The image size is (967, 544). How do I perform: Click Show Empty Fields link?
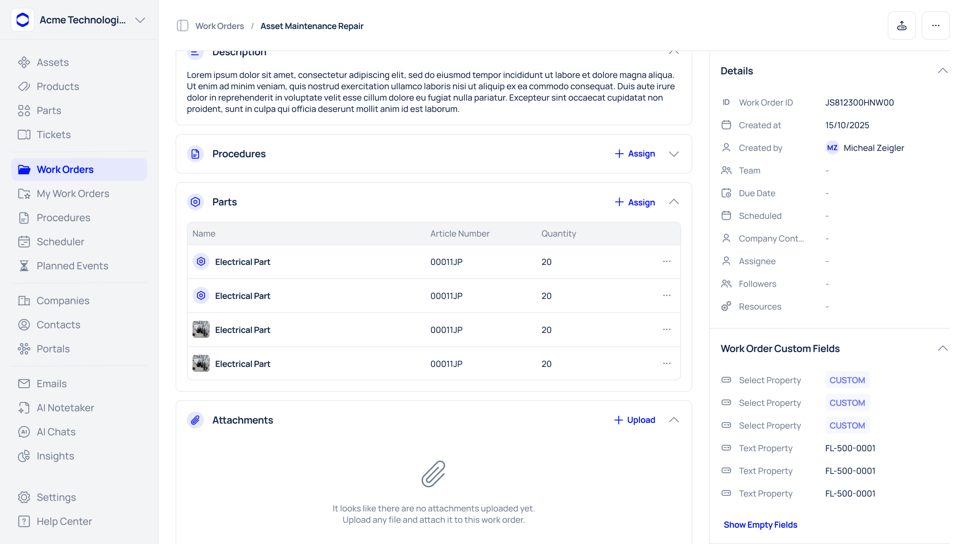coord(760,525)
